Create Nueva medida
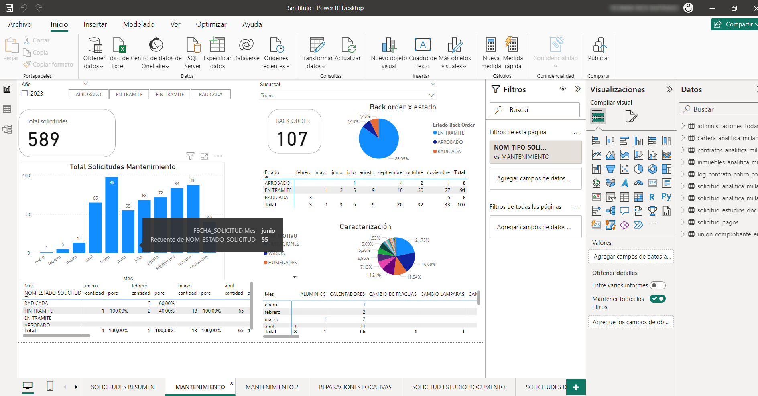This screenshot has height=396, width=758. pyautogui.click(x=491, y=53)
